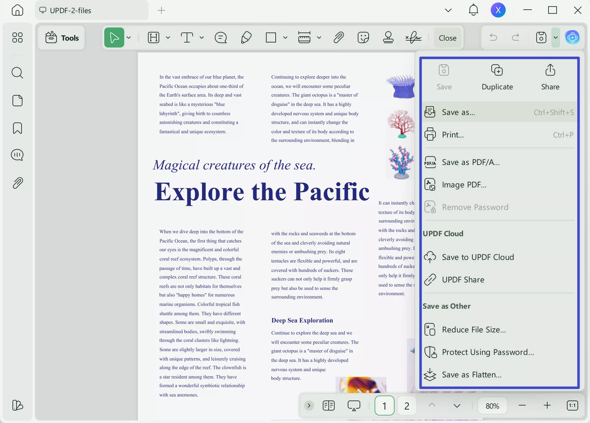Click the Close button in toolbar
Viewport: 590px width, 423px height.
click(x=447, y=38)
